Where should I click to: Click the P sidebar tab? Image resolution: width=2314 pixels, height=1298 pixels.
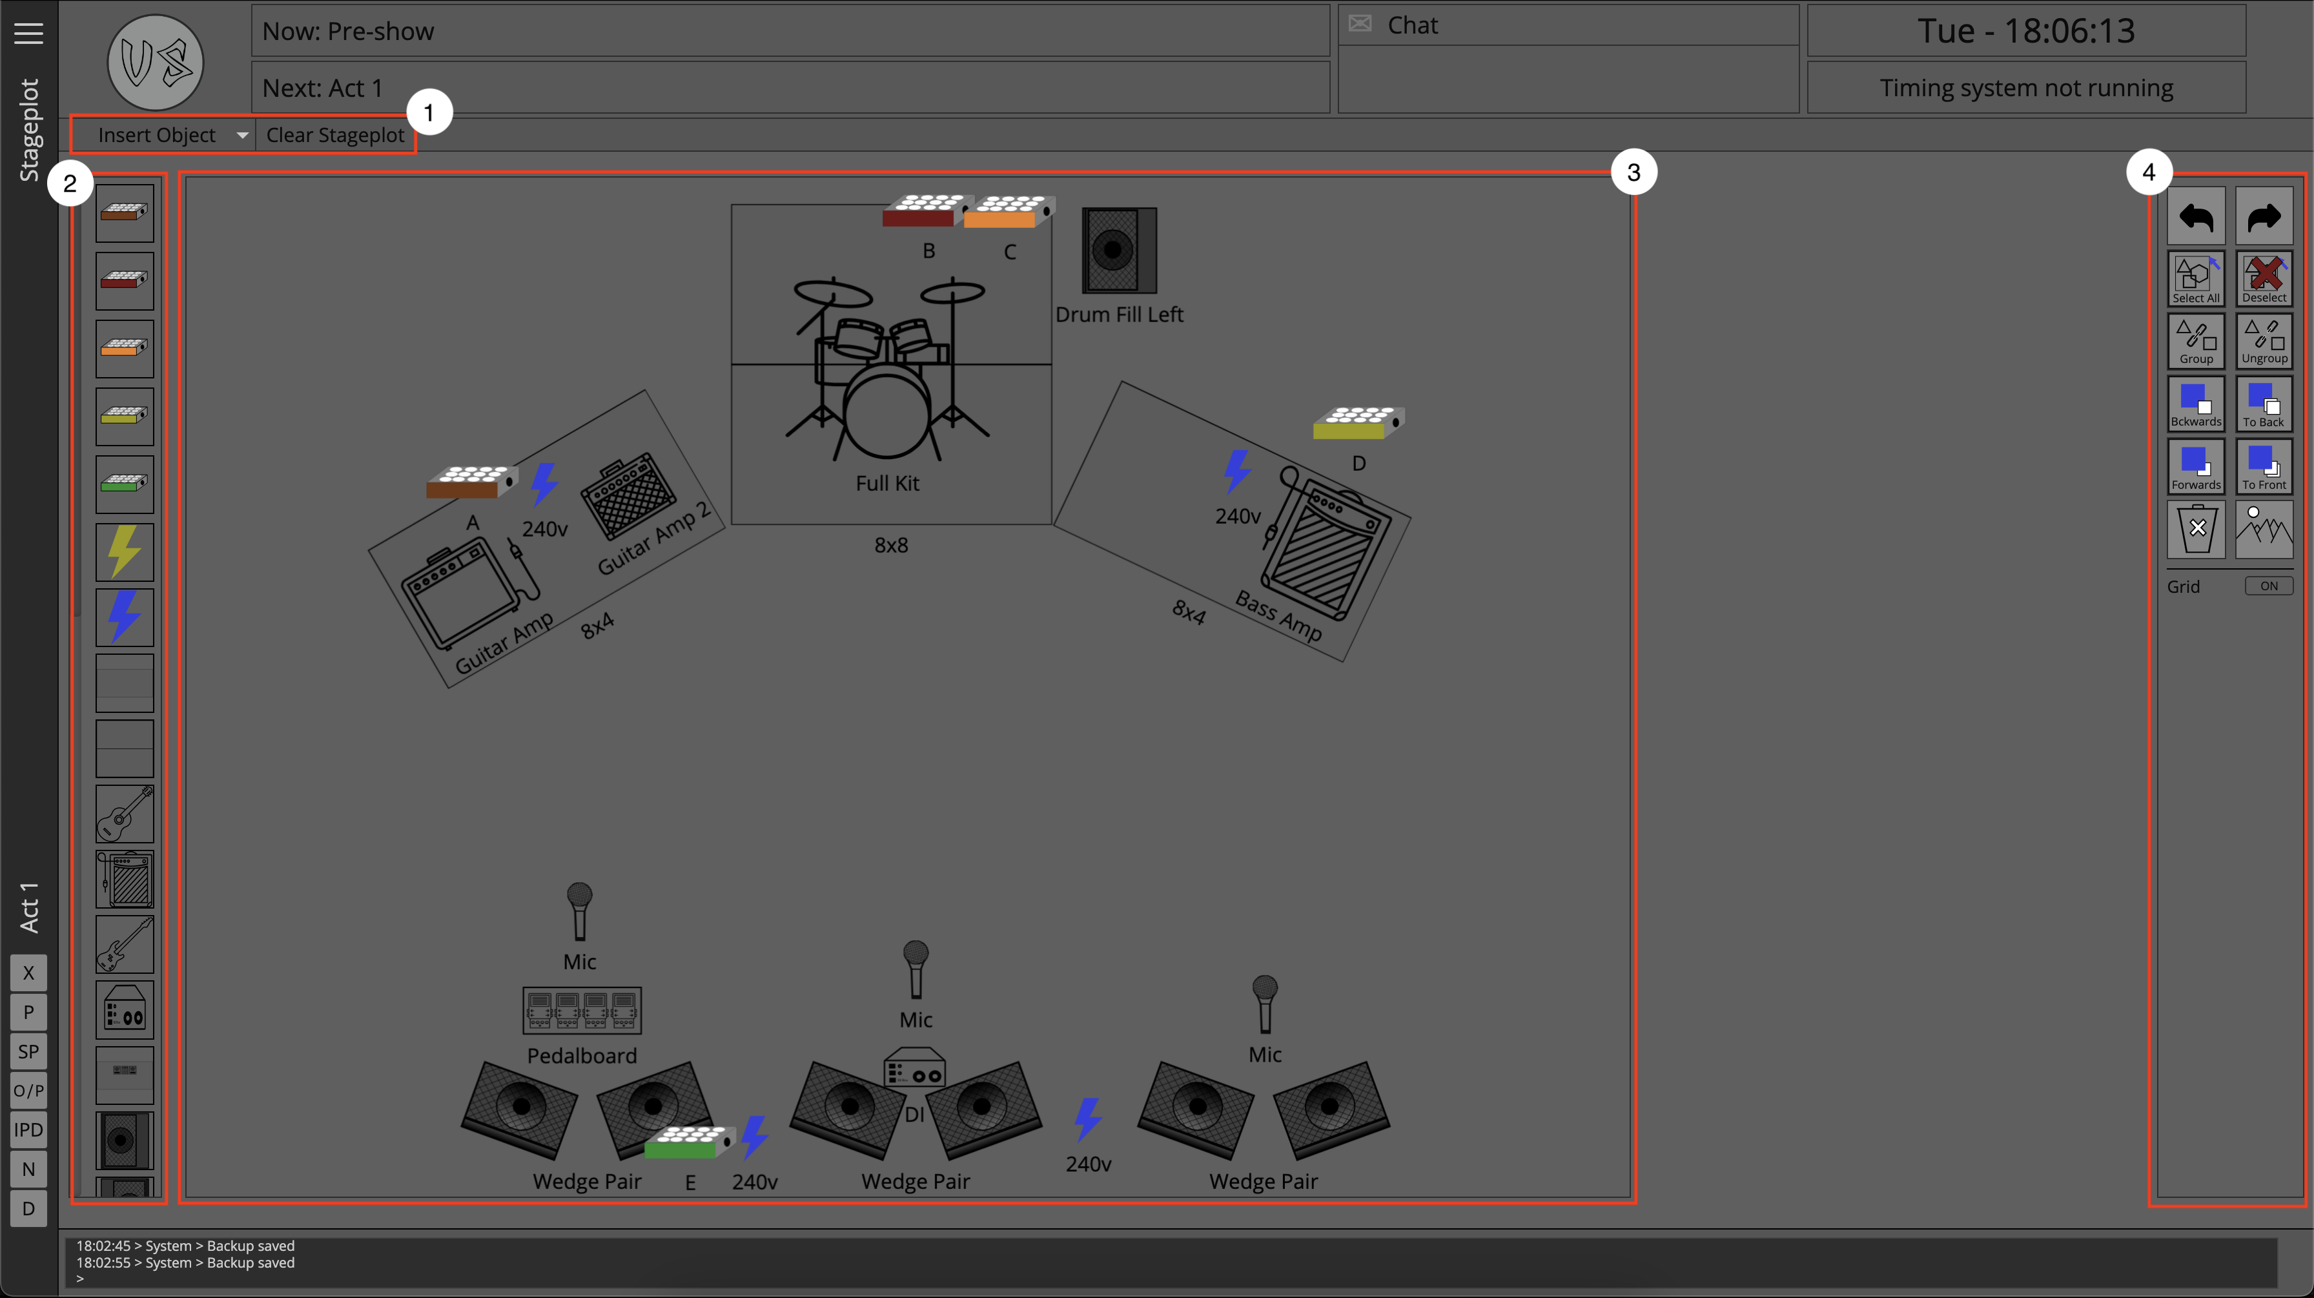(x=29, y=1013)
